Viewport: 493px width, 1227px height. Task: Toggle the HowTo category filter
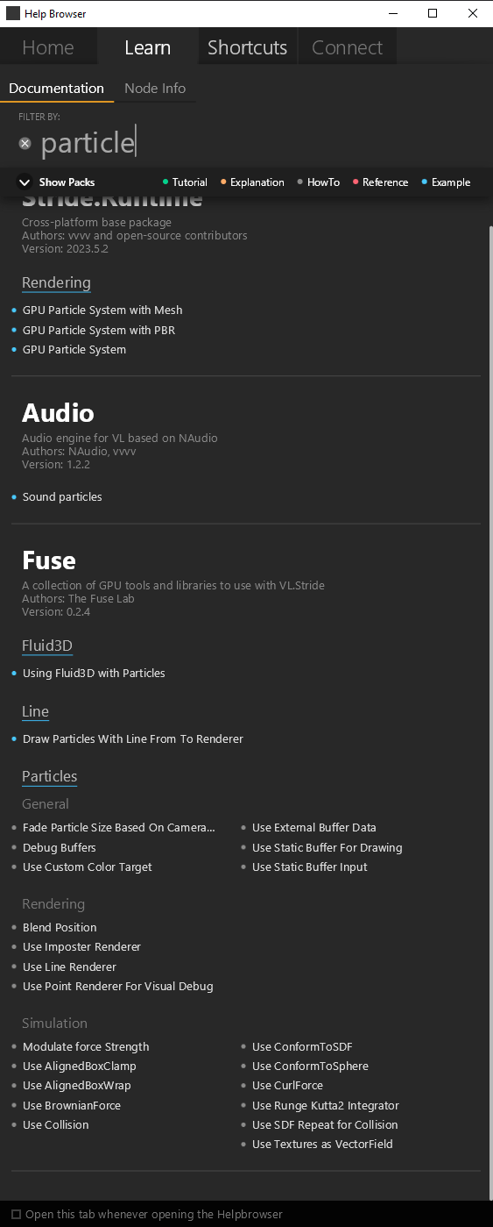tap(318, 182)
